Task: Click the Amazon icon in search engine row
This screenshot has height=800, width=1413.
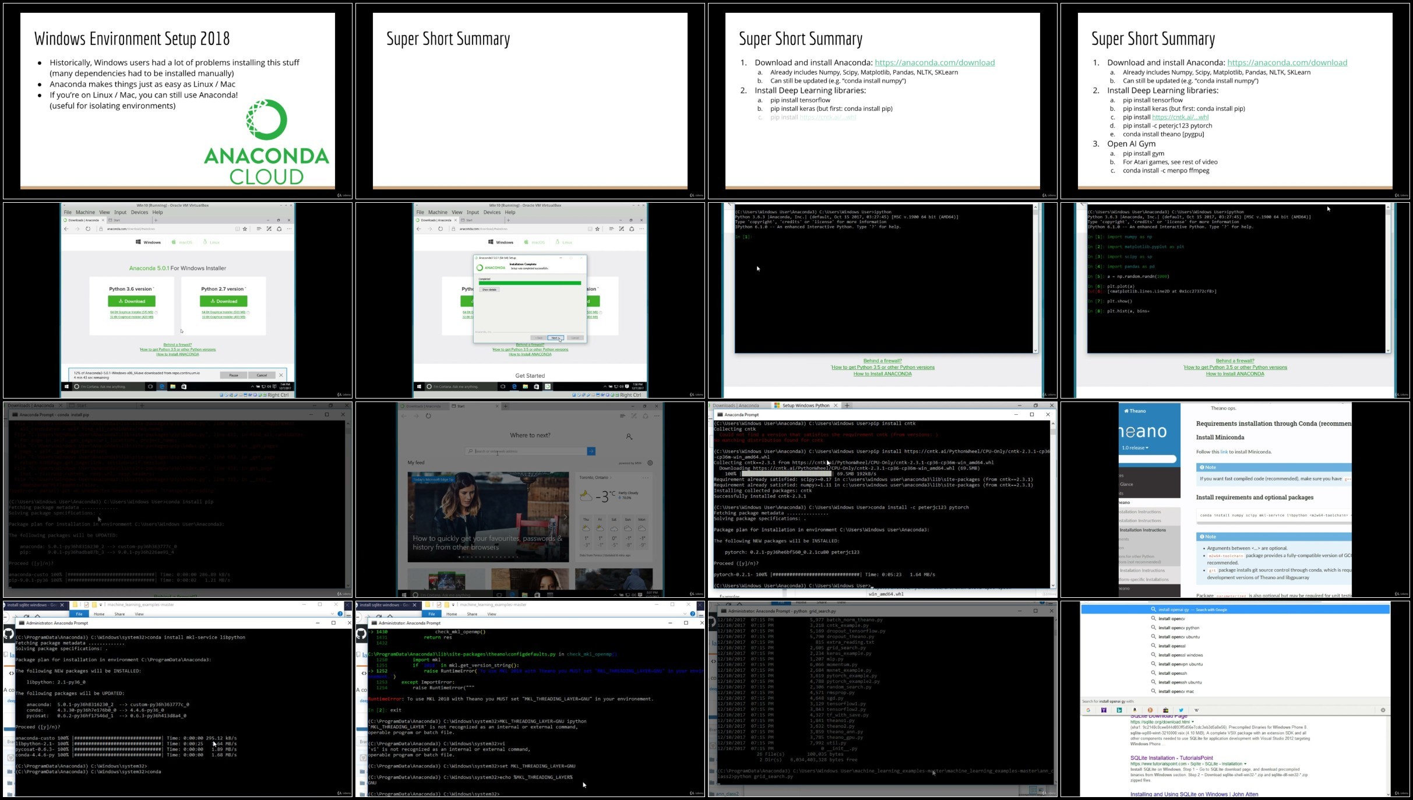Action: coord(1134,710)
